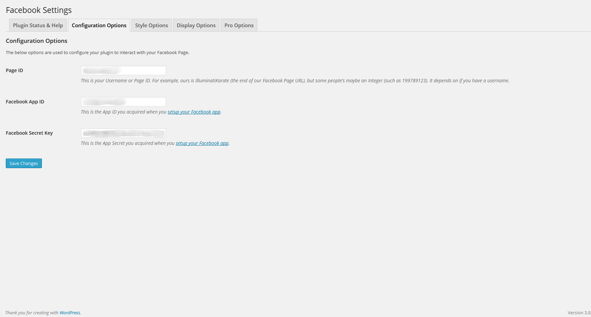Click the intro paragraph about plugin options
Screen dimensions: 591x317
[97, 53]
